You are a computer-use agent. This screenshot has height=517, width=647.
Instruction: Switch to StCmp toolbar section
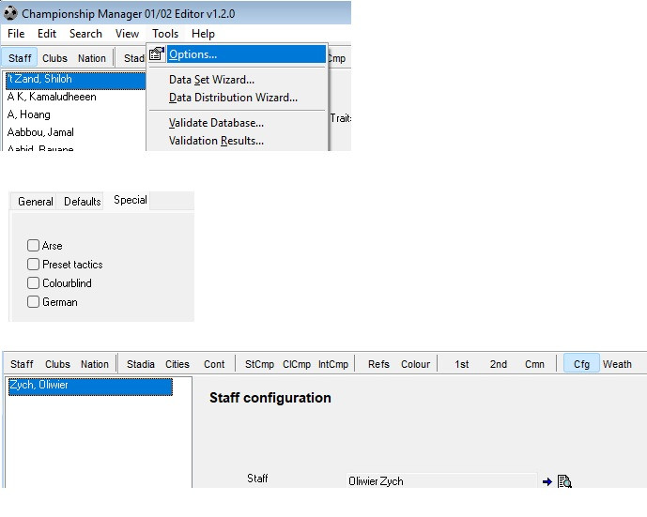click(x=259, y=364)
